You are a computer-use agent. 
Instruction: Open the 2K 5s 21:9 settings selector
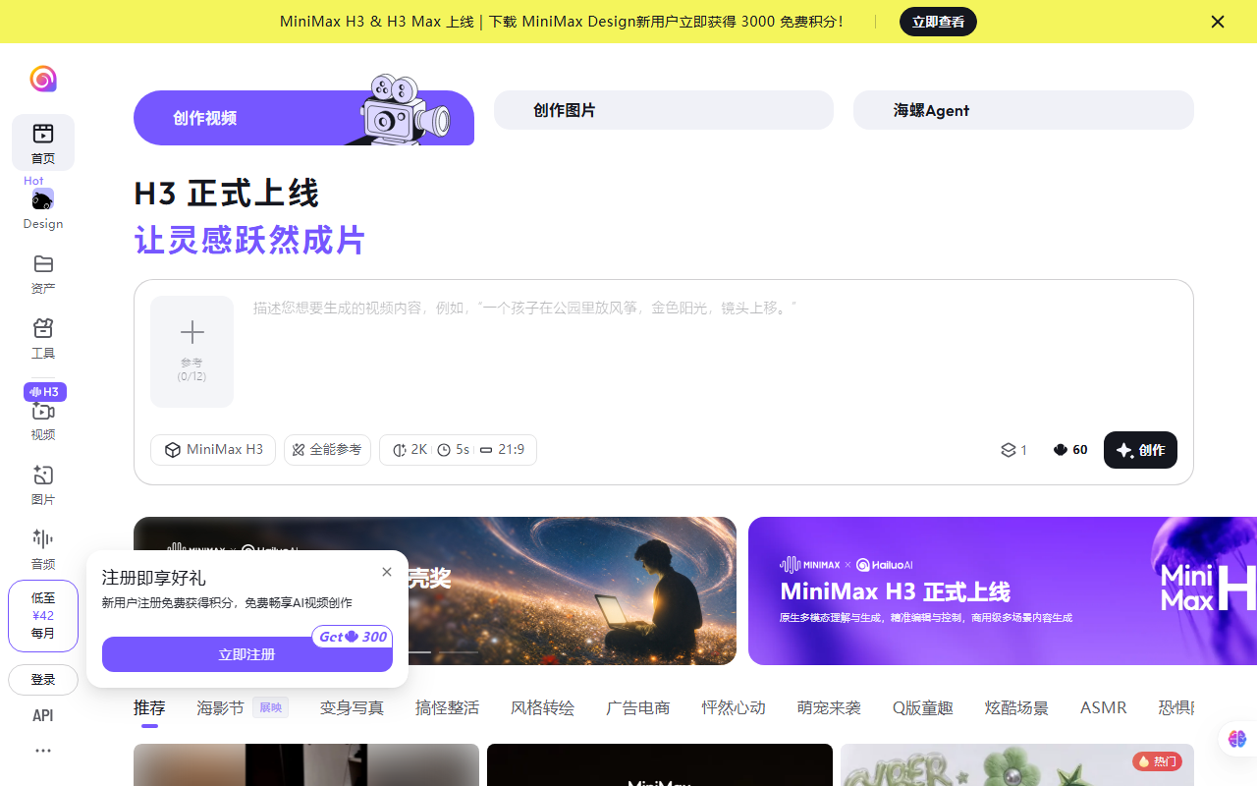coord(458,450)
